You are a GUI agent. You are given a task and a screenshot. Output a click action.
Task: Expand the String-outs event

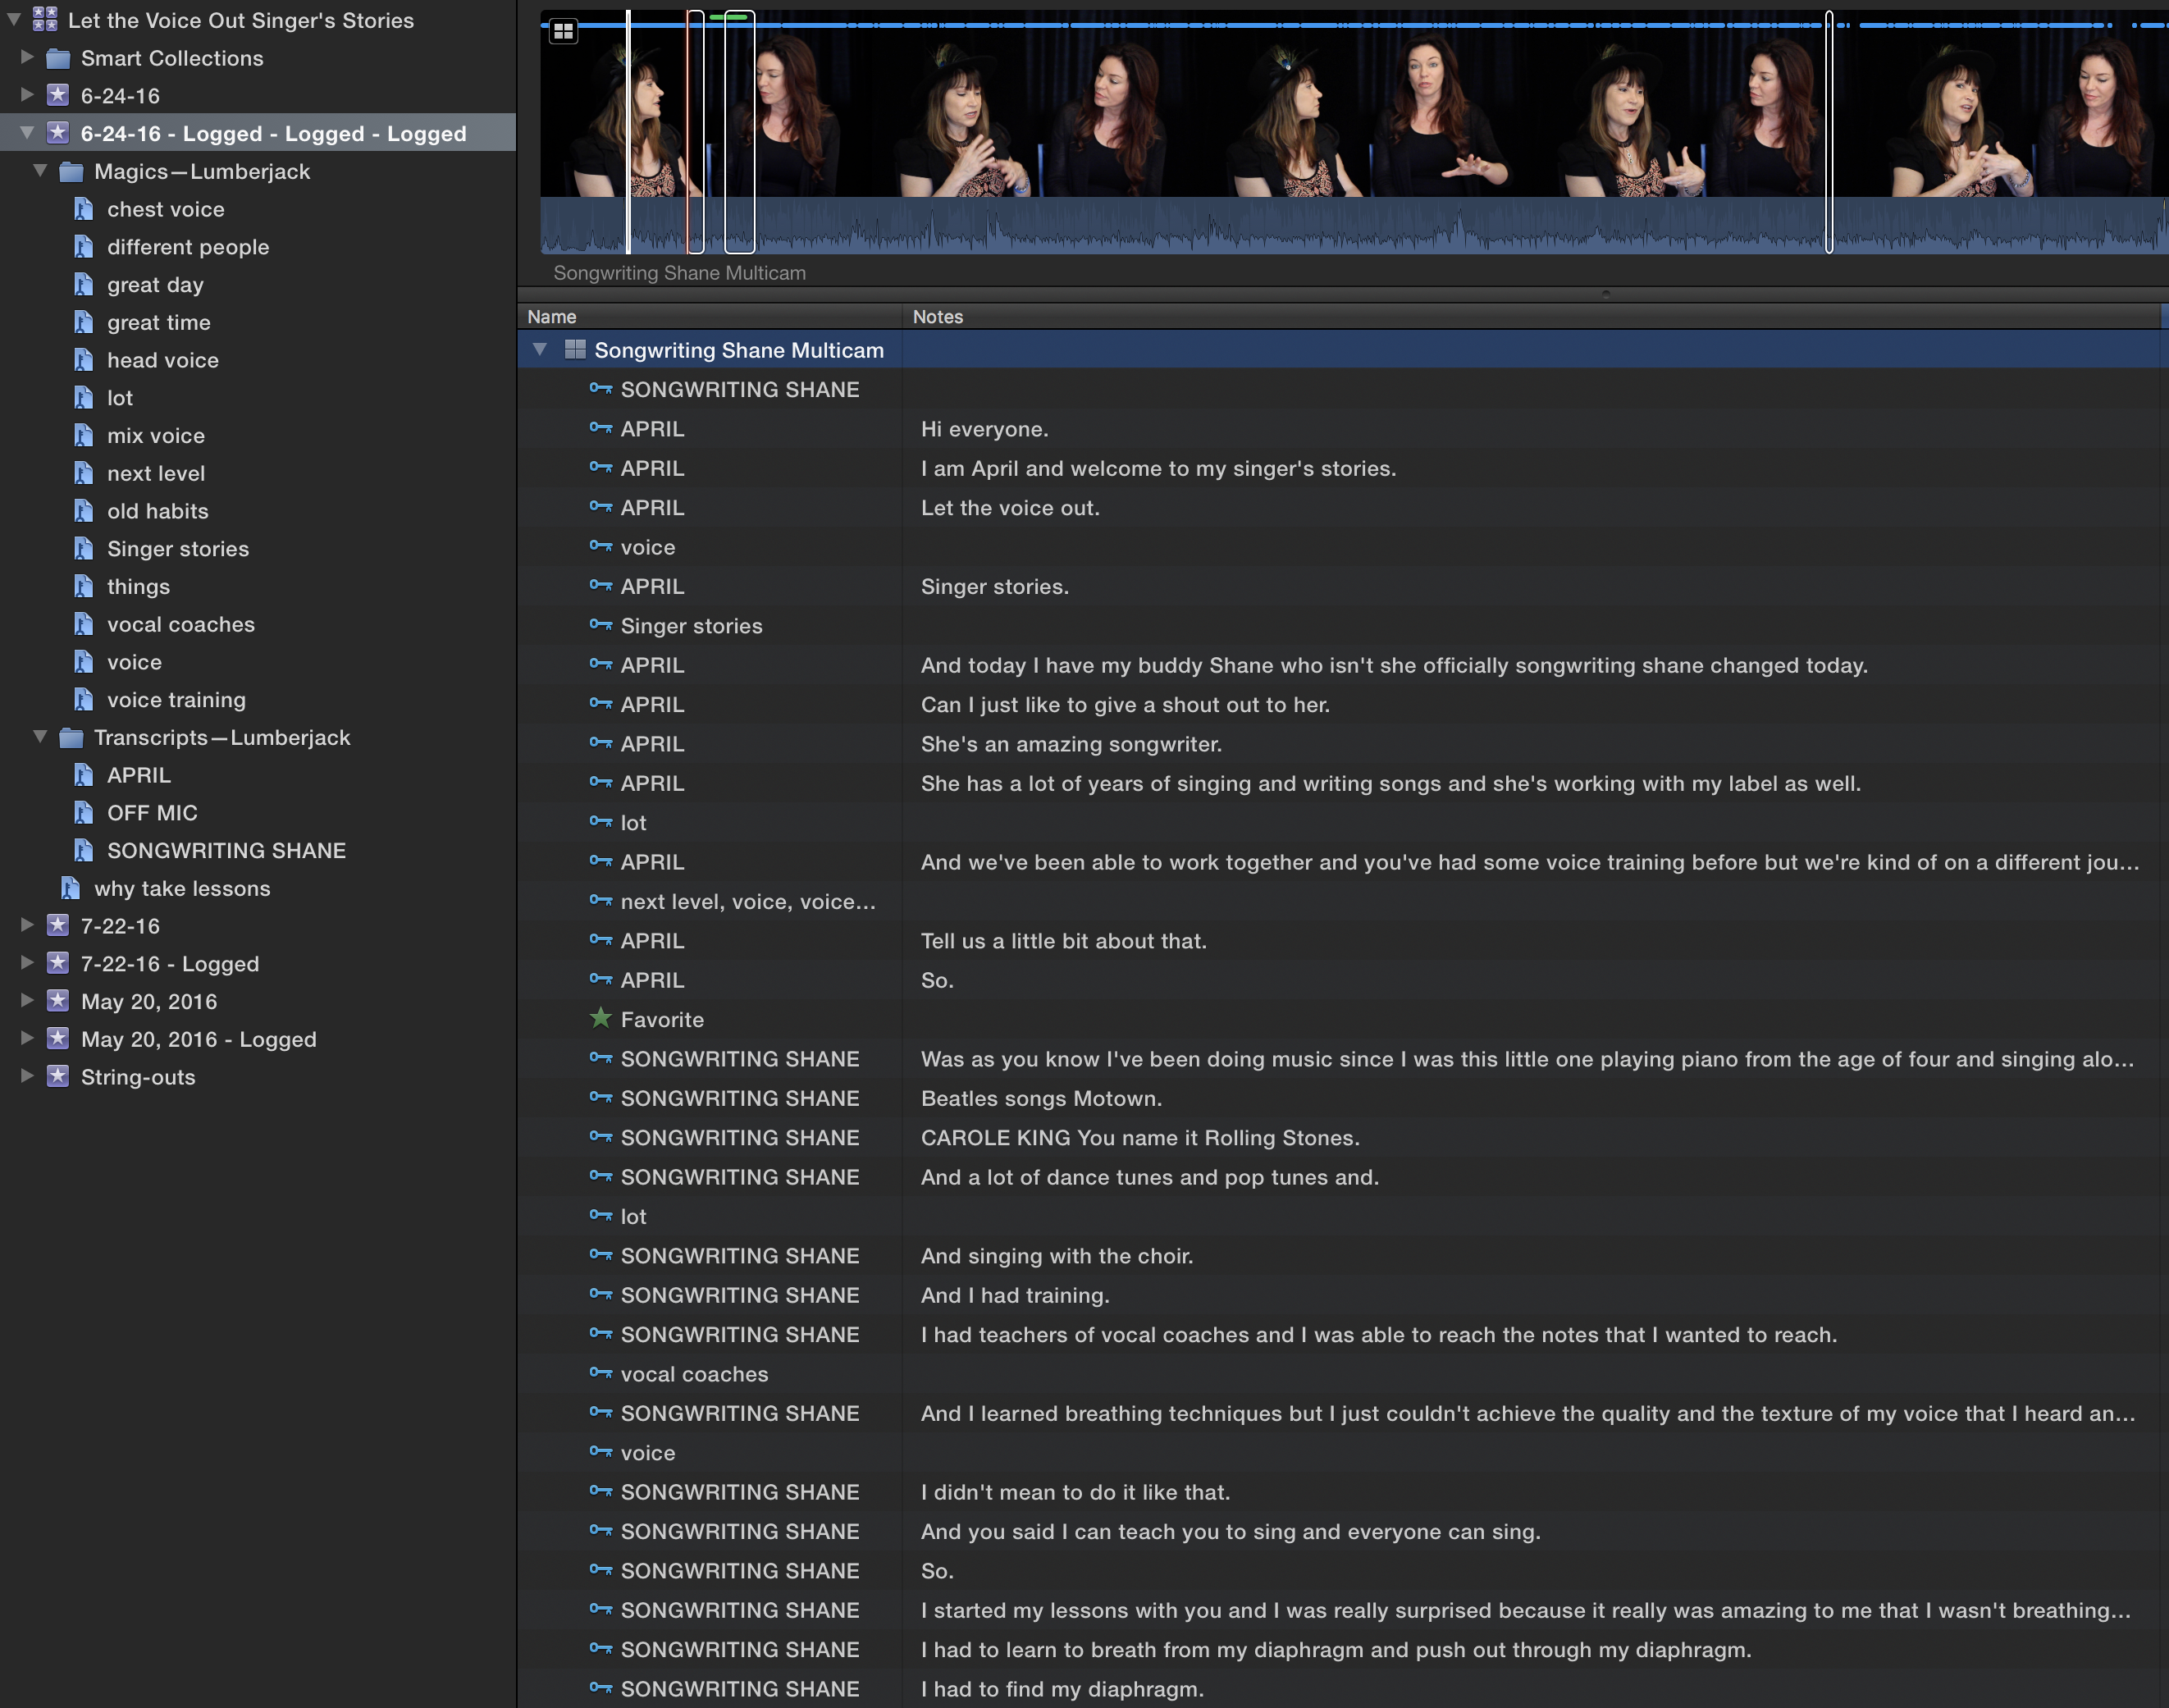[x=27, y=1076]
